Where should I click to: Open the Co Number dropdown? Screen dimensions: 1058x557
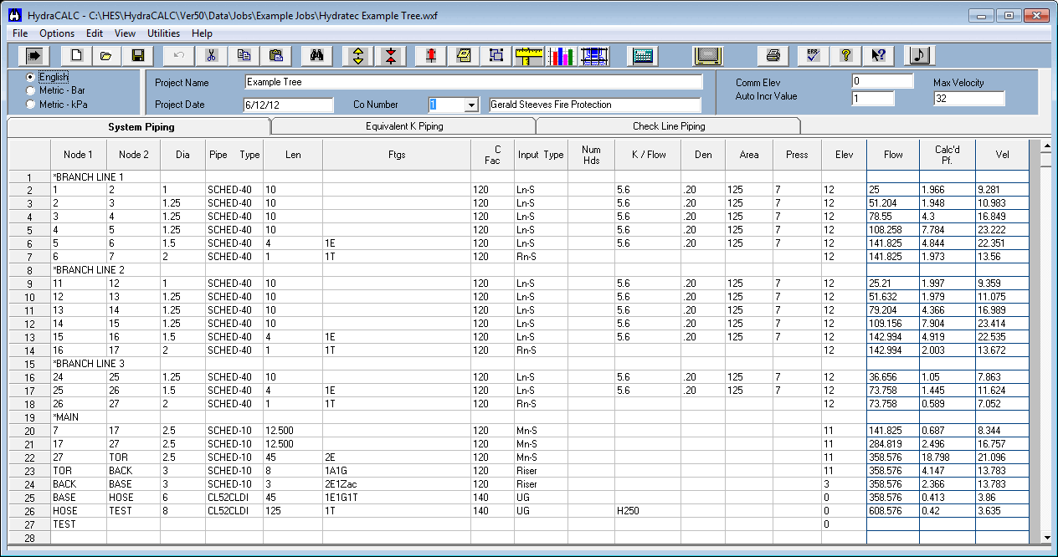pos(471,105)
